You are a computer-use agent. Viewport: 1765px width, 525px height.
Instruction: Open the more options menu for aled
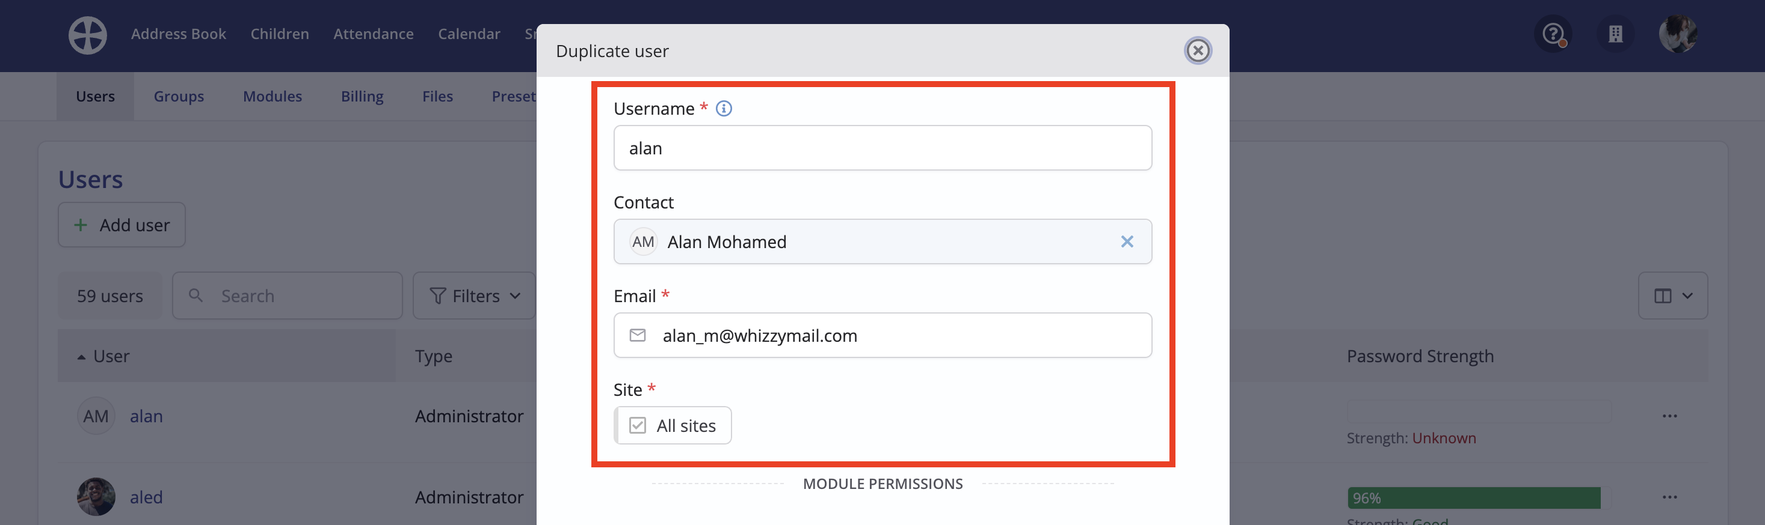click(1669, 497)
